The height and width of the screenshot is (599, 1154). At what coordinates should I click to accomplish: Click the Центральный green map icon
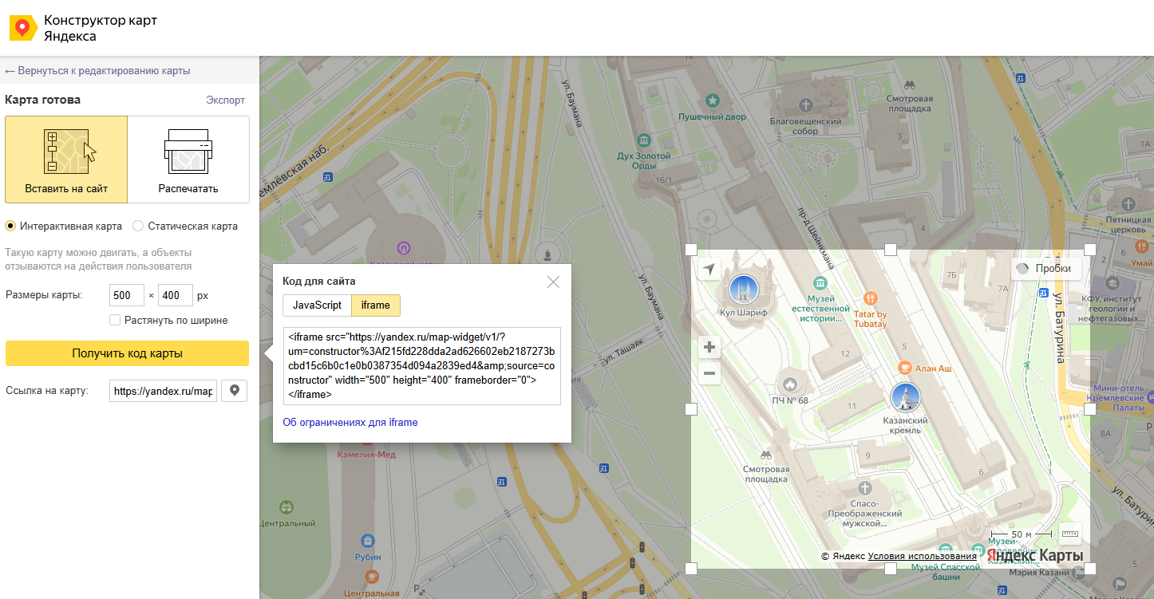tap(287, 507)
